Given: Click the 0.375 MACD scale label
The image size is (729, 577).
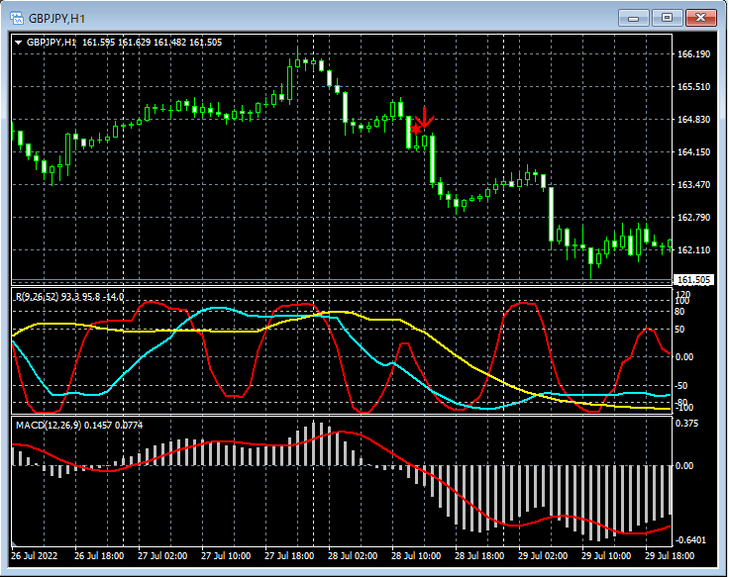Looking at the screenshot, I should (686, 424).
